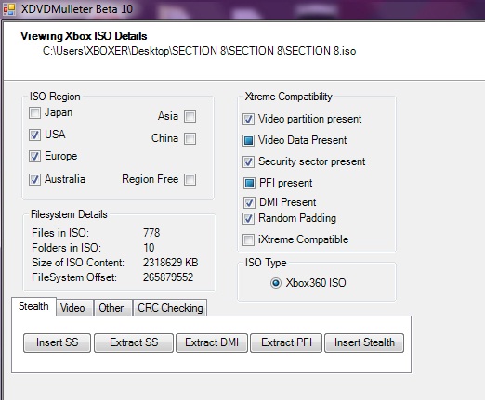Uncheck the USA region checkbox
This screenshot has height=400, width=485.
(x=34, y=135)
